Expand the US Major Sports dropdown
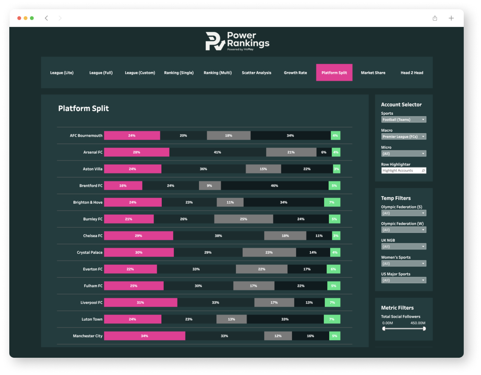 click(404, 280)
